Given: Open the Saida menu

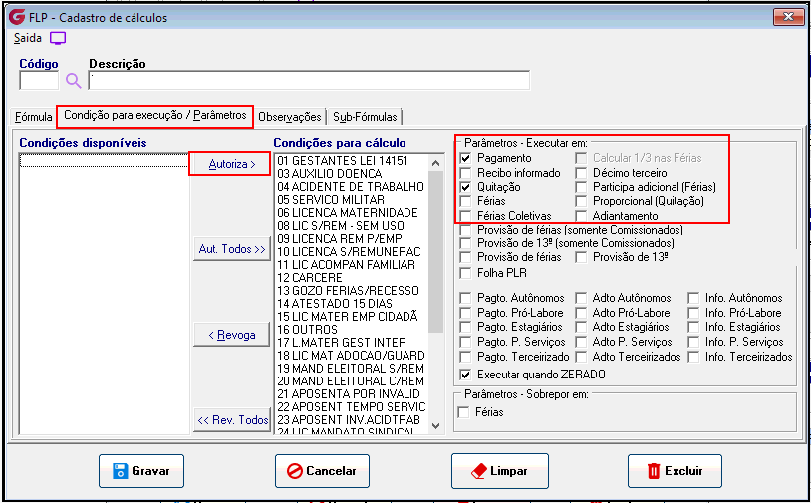Looking at the screenshot, I should [28, 38].
